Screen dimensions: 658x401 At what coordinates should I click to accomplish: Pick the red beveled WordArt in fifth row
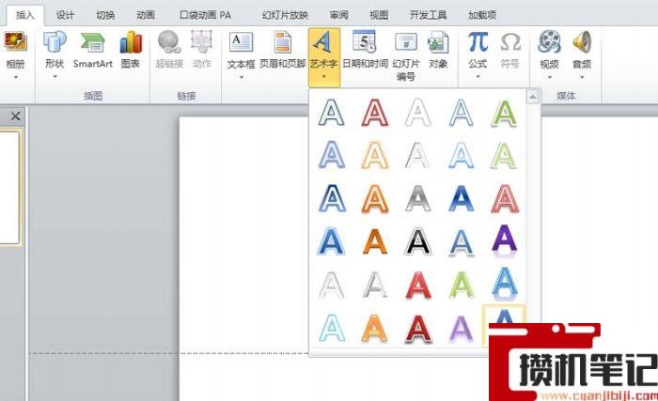click(x=418, y=285)
